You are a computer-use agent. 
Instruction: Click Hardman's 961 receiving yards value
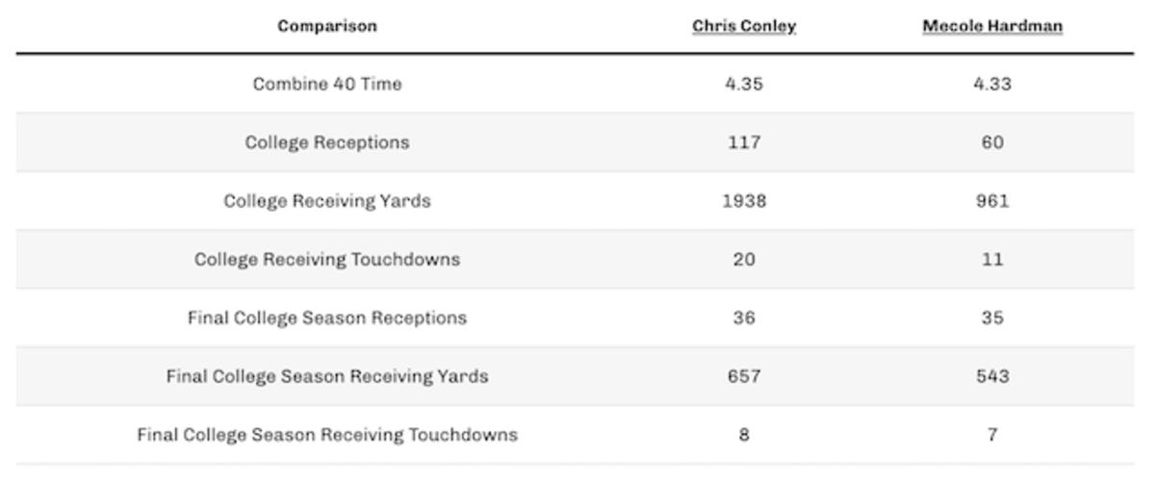click(992, 201)
